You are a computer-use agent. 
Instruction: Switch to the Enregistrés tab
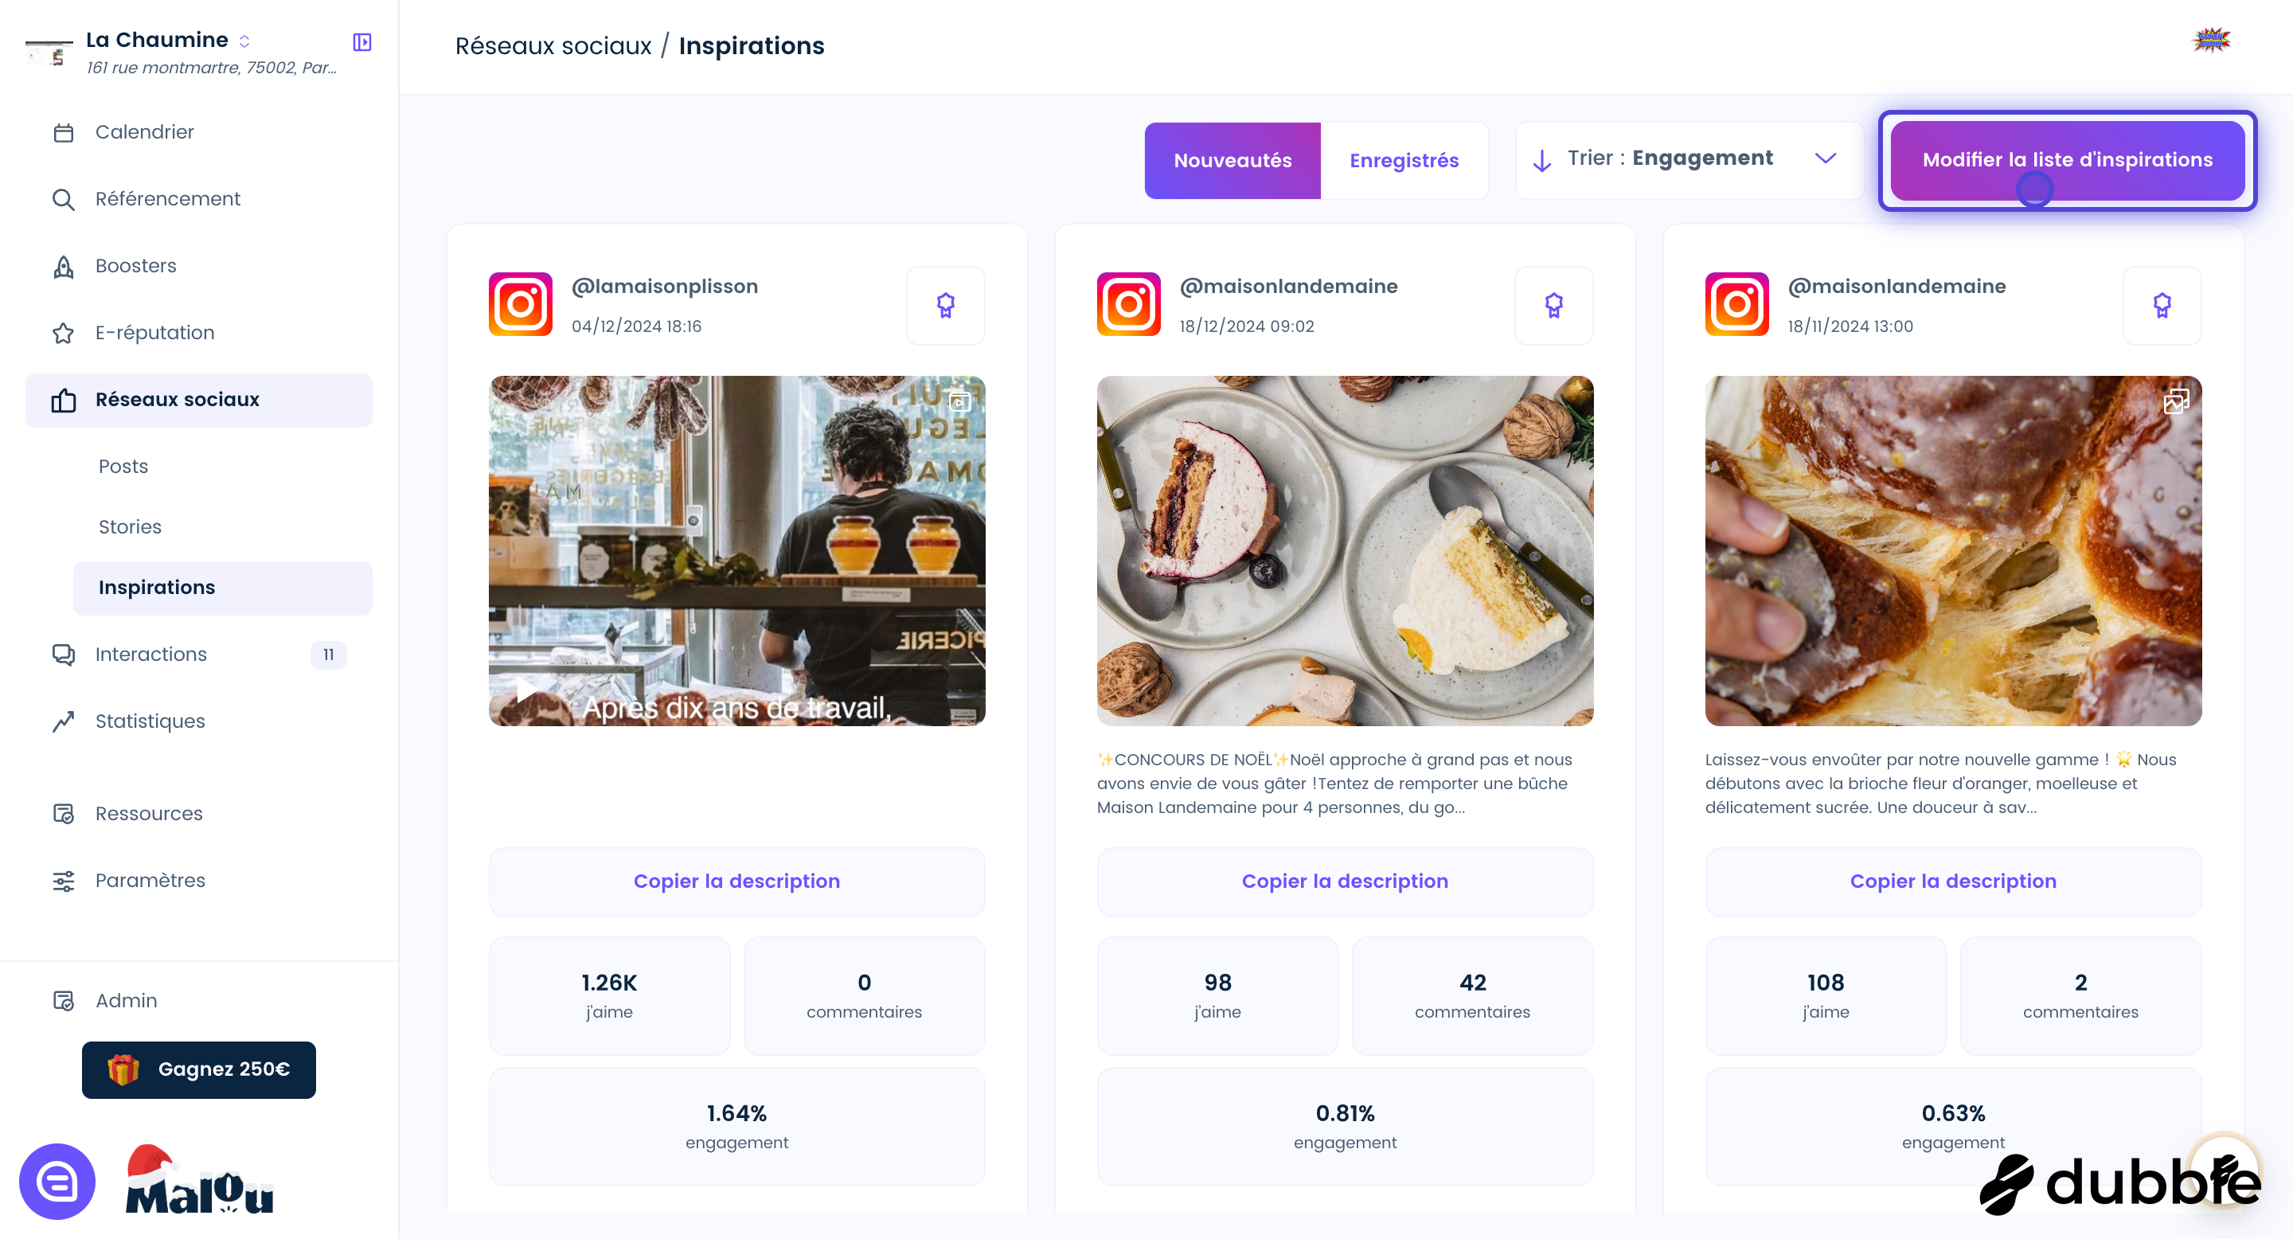1404,160
